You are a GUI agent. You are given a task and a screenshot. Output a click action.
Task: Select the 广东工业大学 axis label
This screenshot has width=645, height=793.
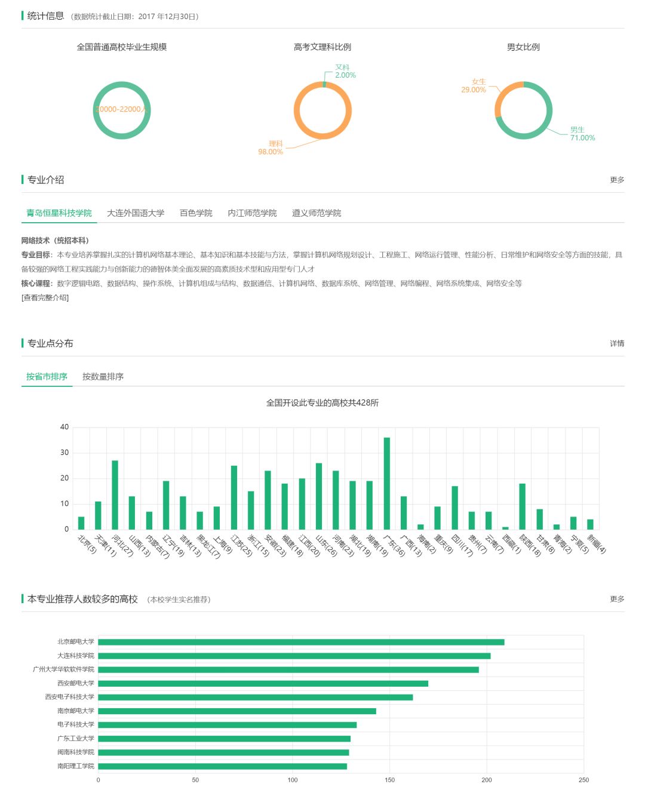76,738
